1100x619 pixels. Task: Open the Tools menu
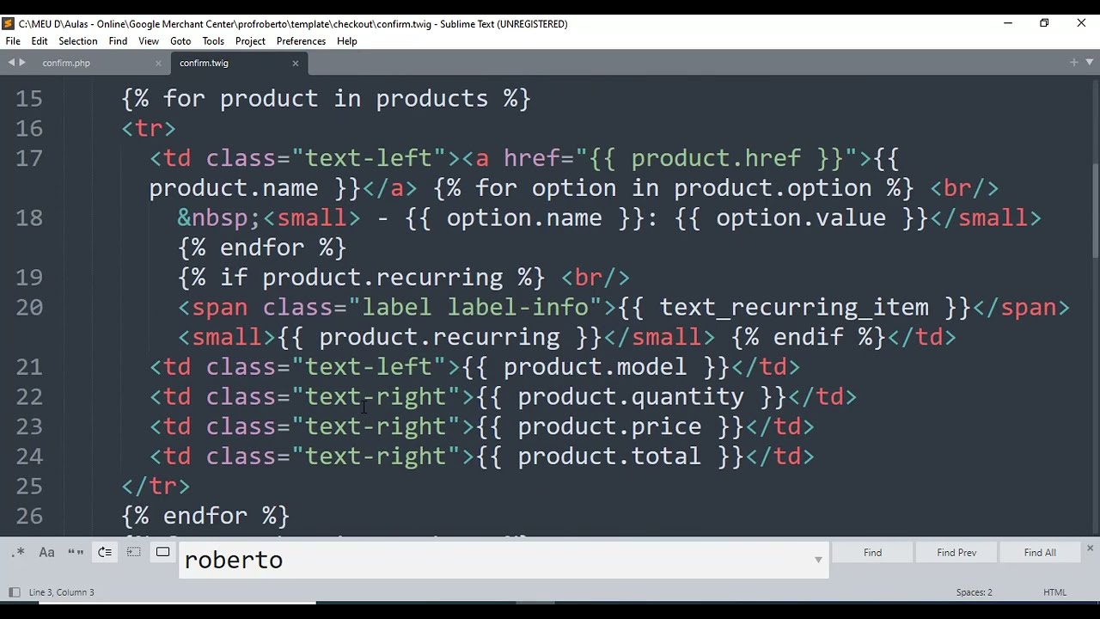213,41
